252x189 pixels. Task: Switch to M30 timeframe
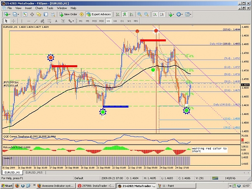[x=101, y=21]
